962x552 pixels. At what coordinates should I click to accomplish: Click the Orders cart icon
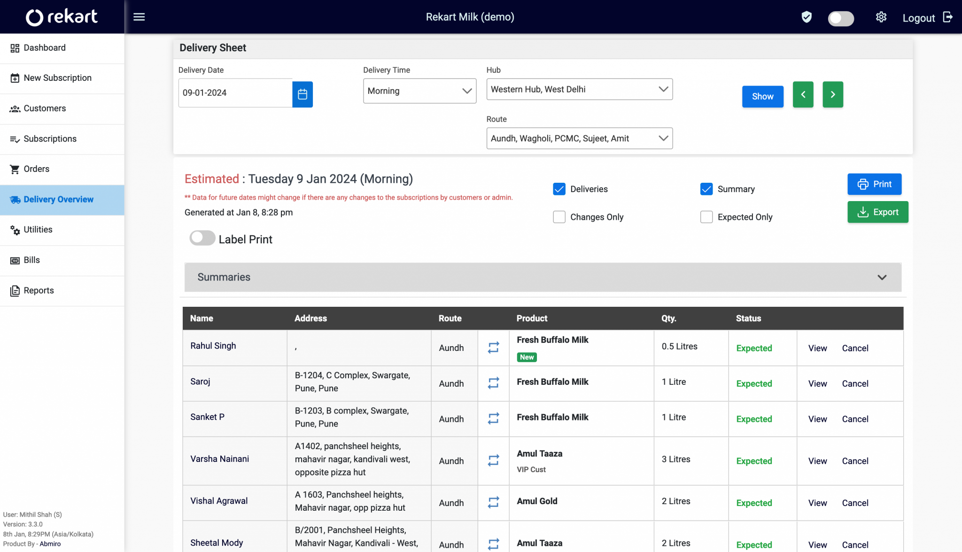[x=15, y=169]
